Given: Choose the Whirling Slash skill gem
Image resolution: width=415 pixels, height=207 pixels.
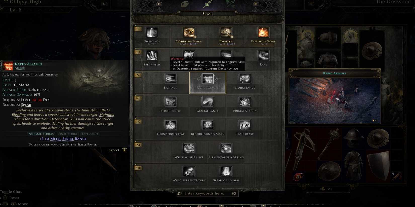Looking at the screenshot, I should tap(189, 33).
